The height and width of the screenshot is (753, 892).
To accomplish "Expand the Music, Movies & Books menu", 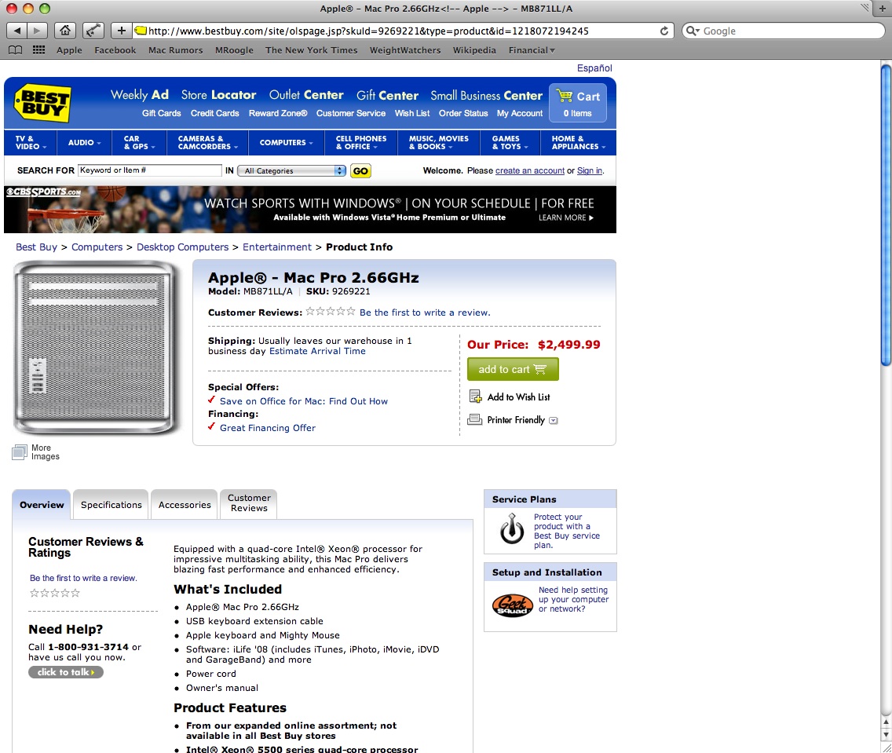I will [439, 142].
